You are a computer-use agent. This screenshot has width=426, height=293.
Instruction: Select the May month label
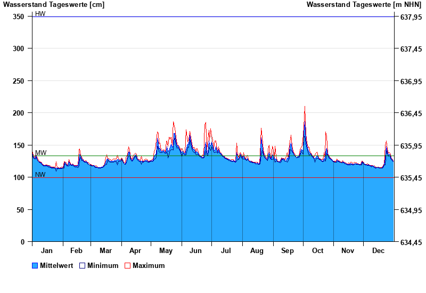tap(166, 251)
